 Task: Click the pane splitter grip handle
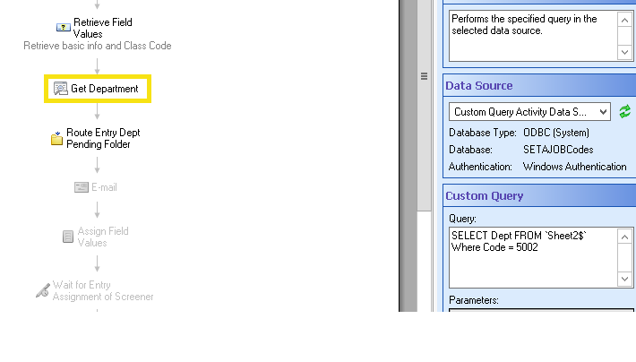coord(424,76)
